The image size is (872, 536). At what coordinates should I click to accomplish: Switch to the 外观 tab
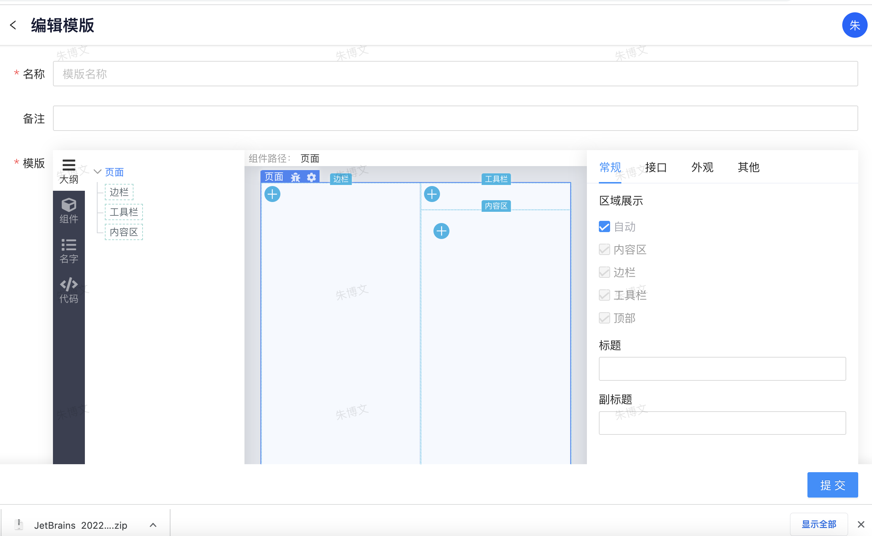click(x=702, y=167)
